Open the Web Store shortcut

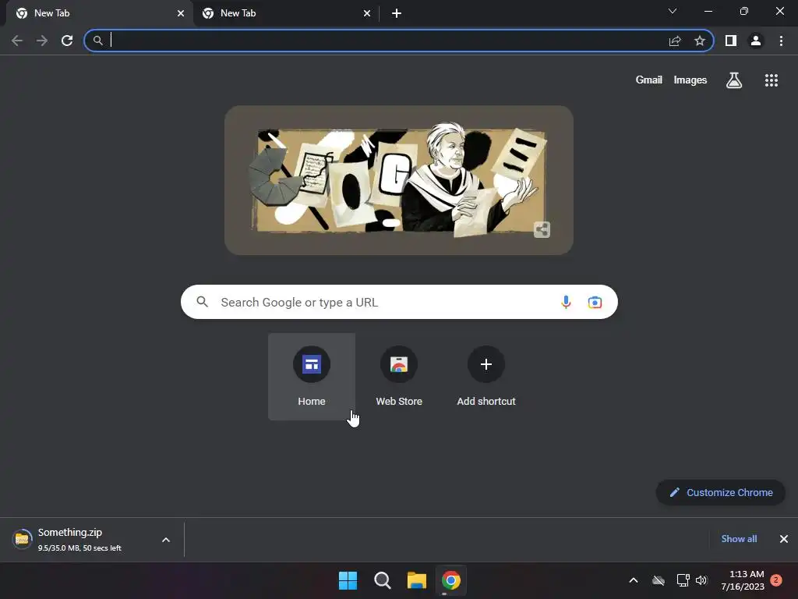(x=399, y=377)
